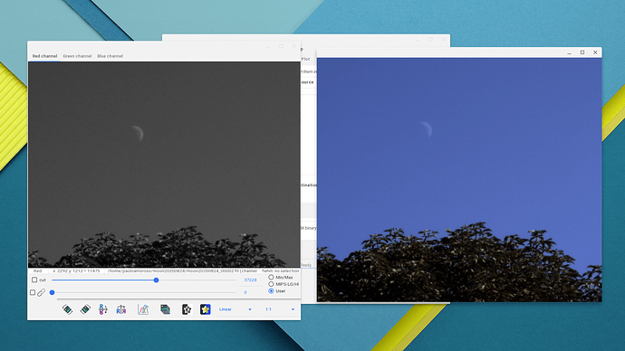The image size is (625, 351).
Task: Open the image sequence frames icon
Action: pyautogui.click(x=165, y=309)
